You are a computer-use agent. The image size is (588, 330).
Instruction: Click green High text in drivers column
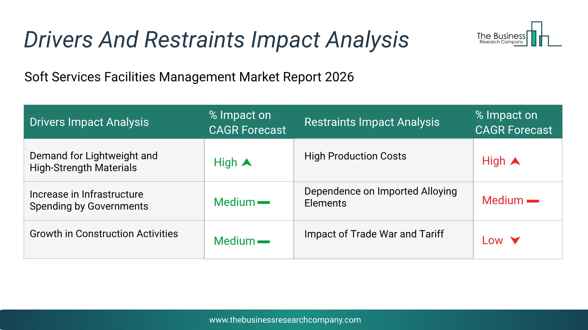click(225, 163)
